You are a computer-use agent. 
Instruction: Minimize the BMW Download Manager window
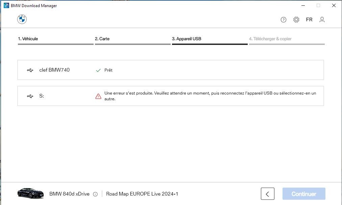(303, 5)
